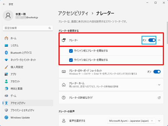
Task: Click the user name 秋葉一郎
Action: (x=21, y=14)
